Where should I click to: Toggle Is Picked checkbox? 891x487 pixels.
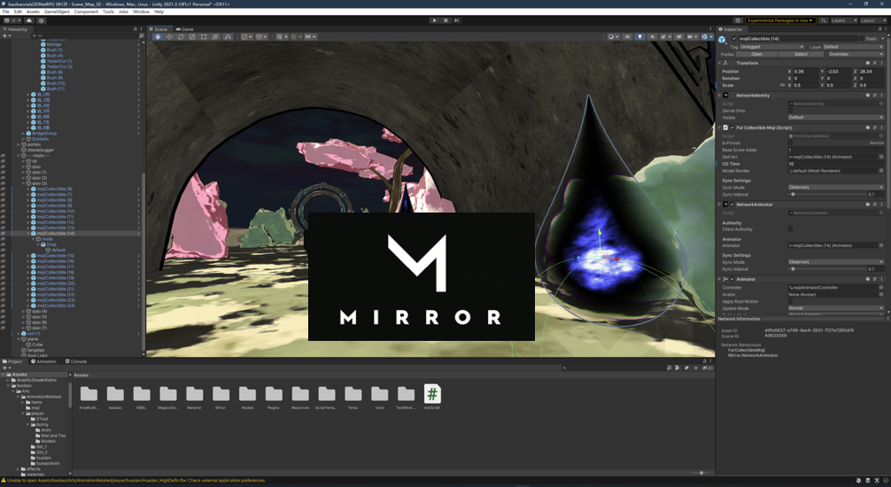790,143
